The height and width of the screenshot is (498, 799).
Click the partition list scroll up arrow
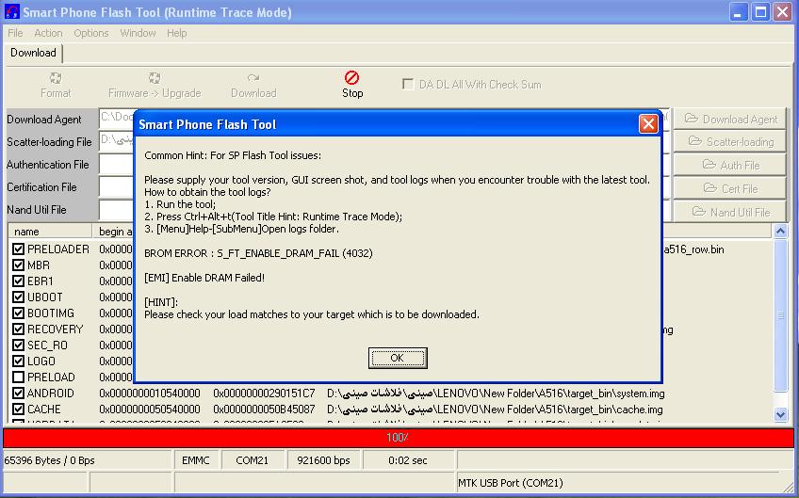[780, 232]
